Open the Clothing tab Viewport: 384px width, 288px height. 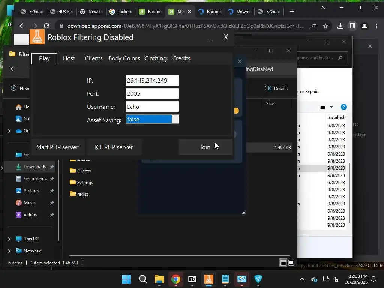pos(155,58)
